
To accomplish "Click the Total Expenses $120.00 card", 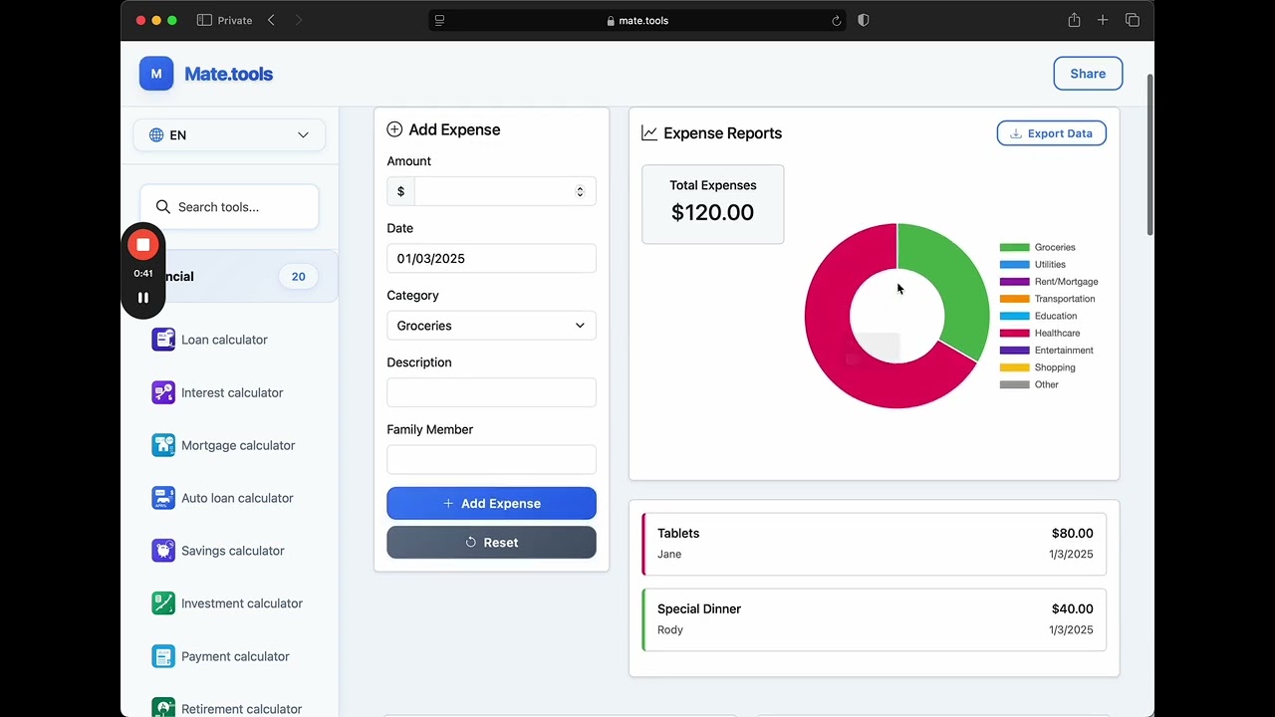I will pyautogui.click(x=712, y=204).
